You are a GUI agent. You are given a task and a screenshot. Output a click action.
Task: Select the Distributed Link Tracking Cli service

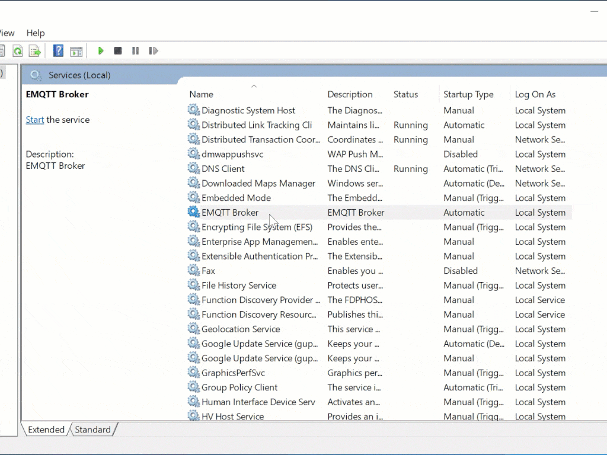pos(257,125)
